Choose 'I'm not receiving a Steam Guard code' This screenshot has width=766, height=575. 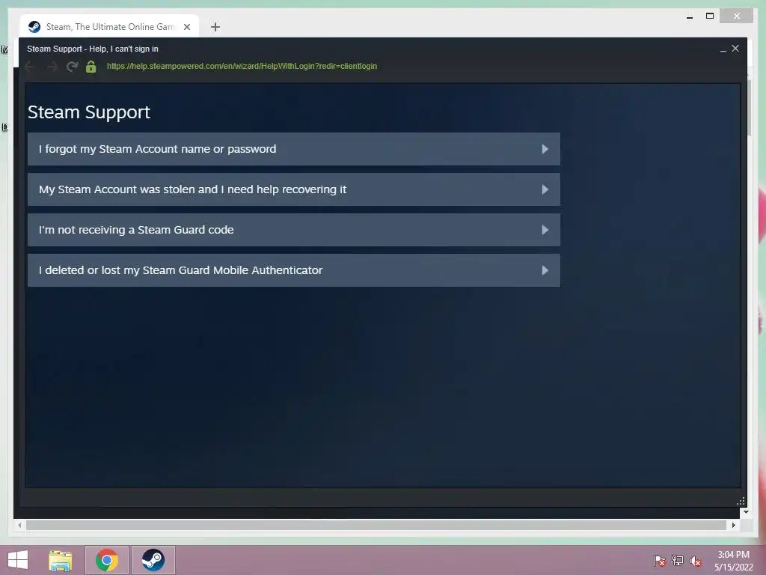[x=293, y=230]
